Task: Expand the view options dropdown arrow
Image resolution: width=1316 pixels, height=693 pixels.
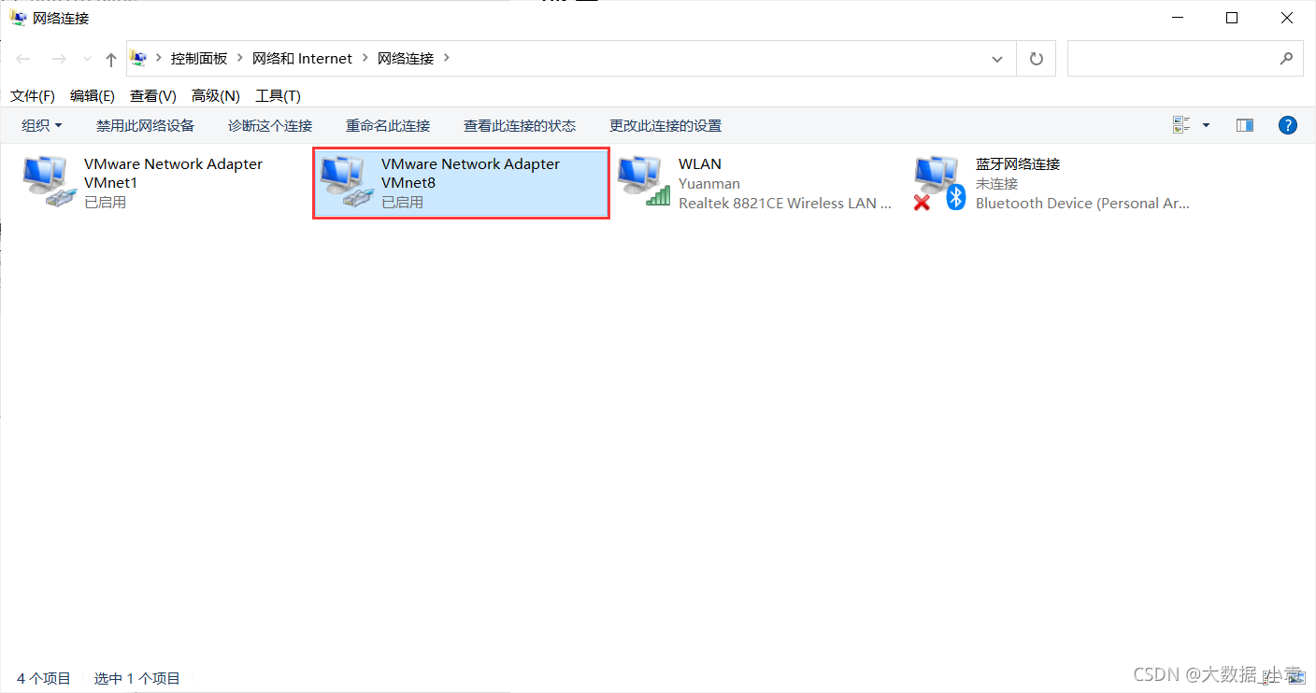Action: click(x=1206, y=125)
